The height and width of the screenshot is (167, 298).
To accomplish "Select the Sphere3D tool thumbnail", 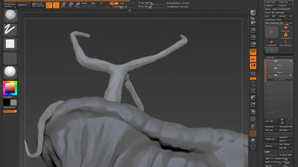I will click(x=285, y=29).
